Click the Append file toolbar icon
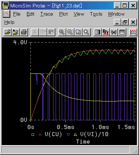Screen dimensions: 139x155 pyautogui.click(x=16, y=32)
